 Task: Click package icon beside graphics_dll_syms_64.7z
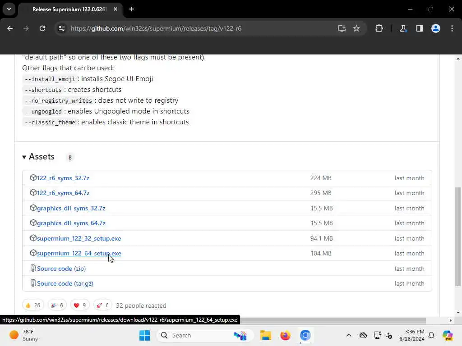33,223
